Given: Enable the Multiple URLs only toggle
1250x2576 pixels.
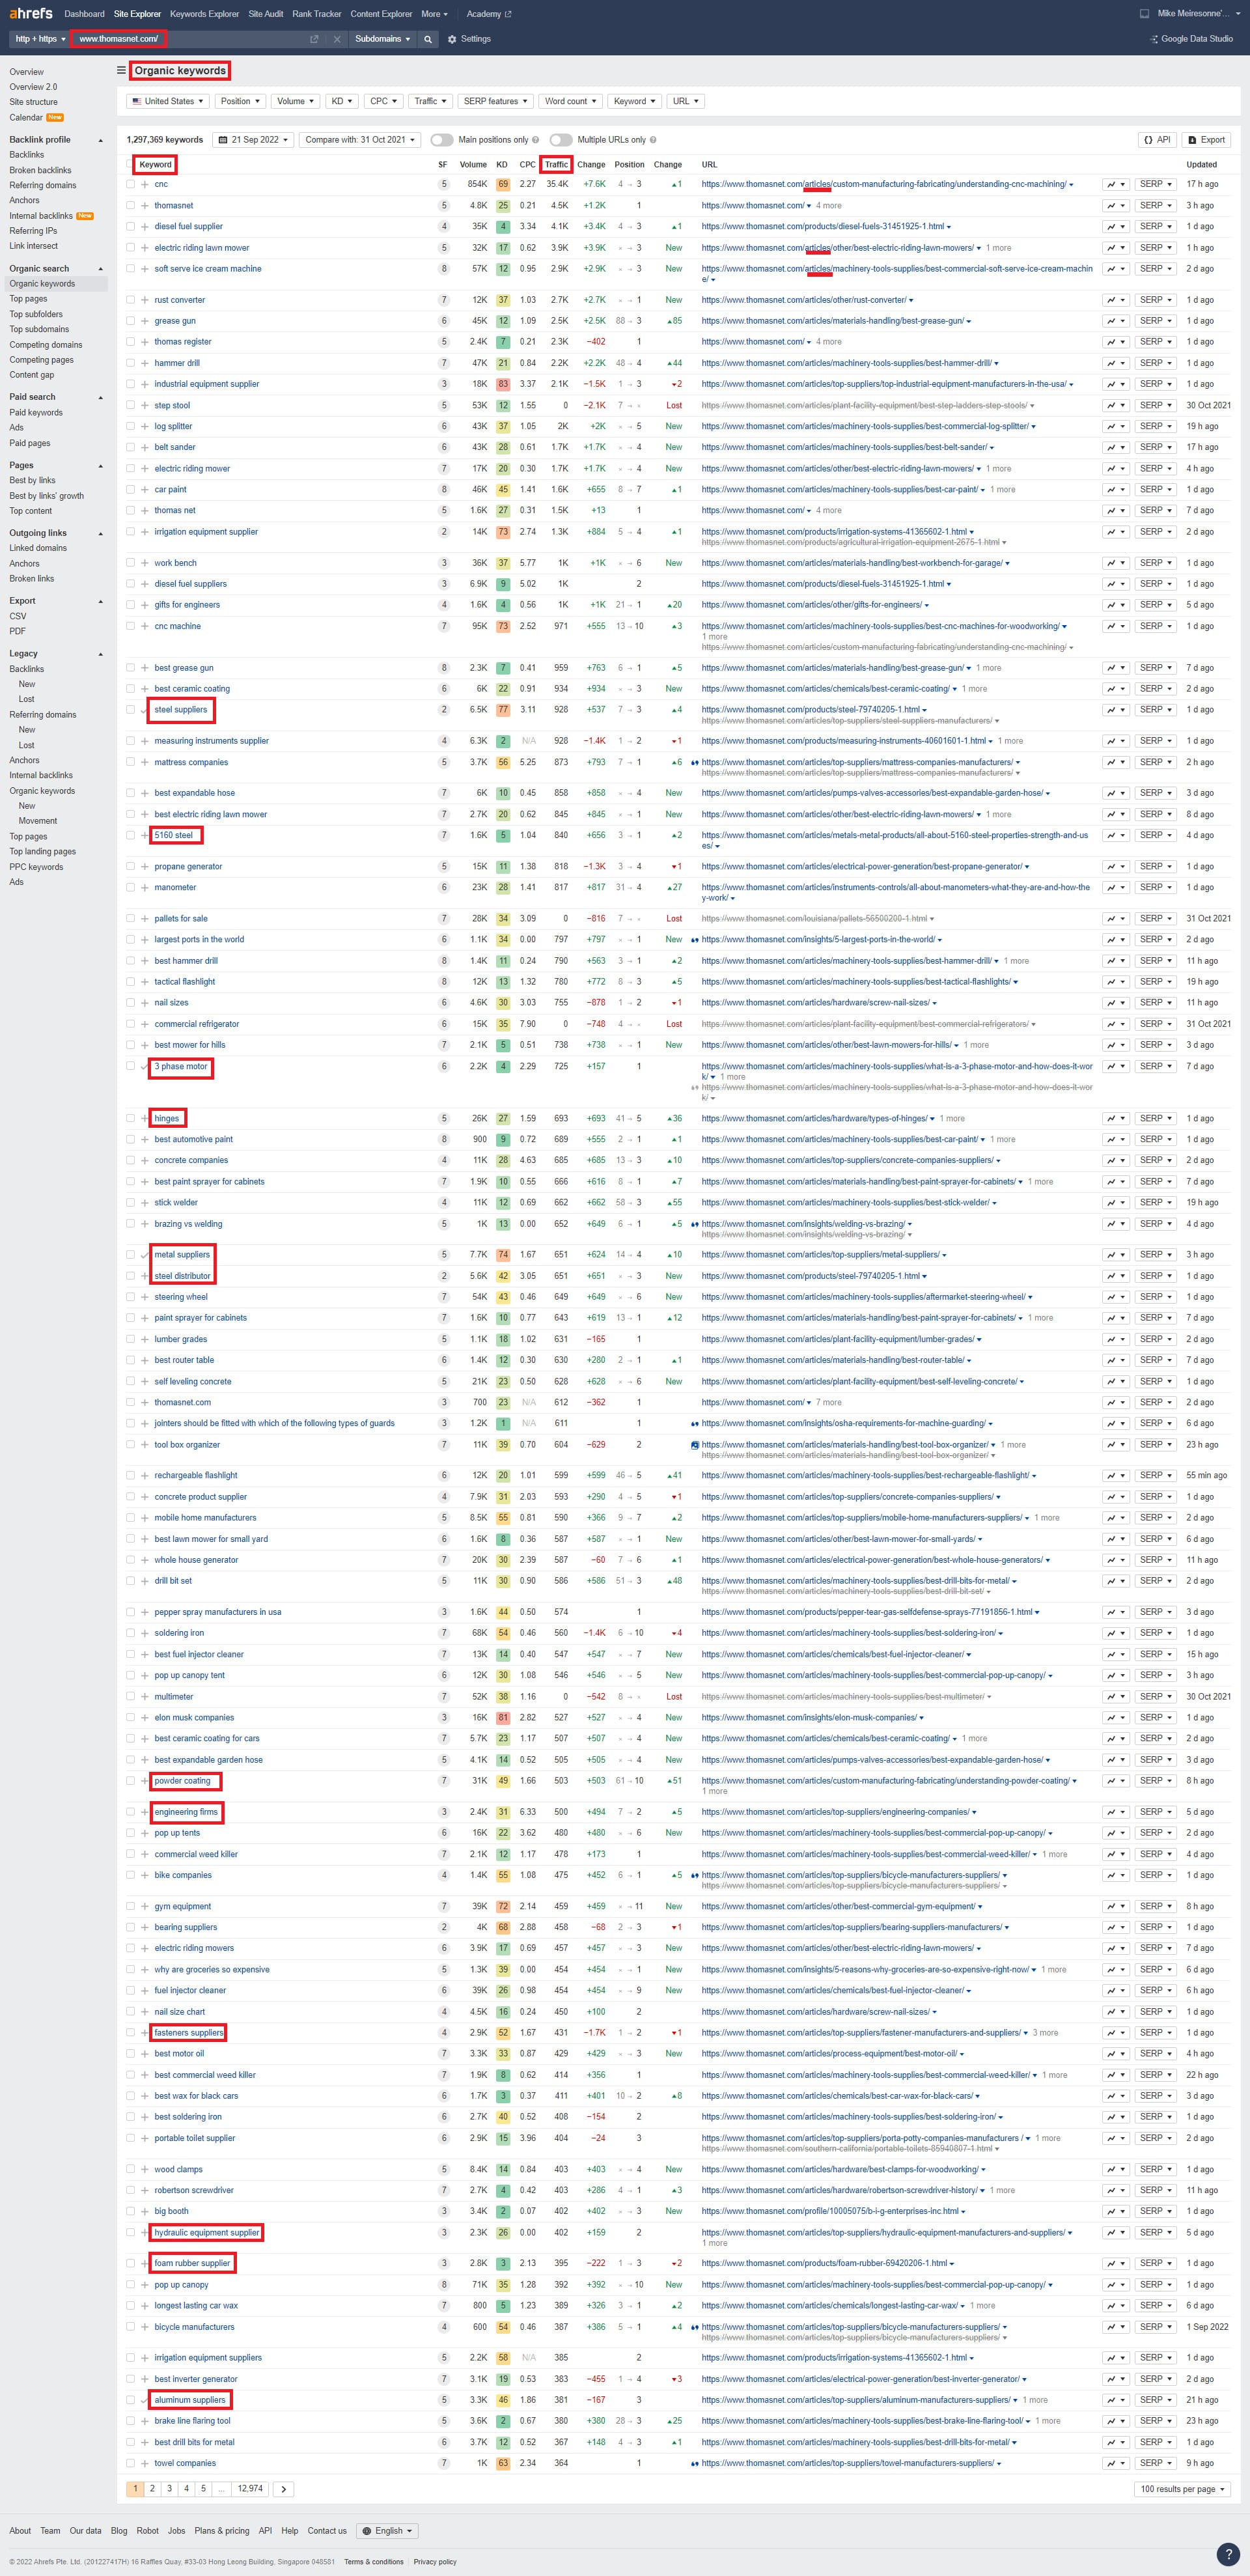Looking at the screenshot, I should (x=561, y=140).
